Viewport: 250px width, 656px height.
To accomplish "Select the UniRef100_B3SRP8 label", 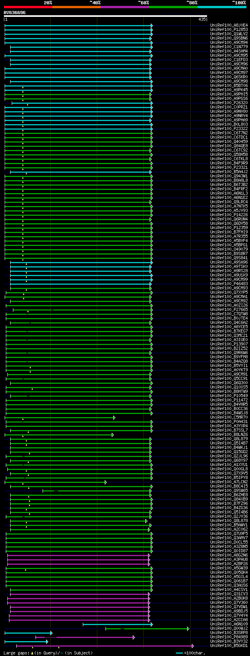I will [229, 633].
